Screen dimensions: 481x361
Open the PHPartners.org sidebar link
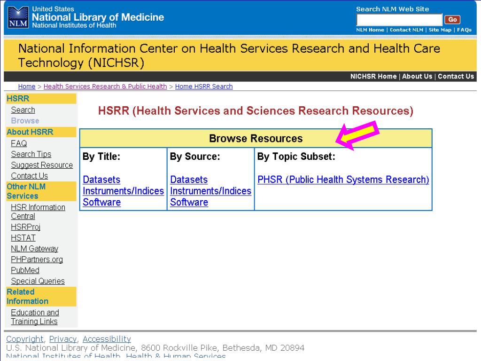(37, 259)
